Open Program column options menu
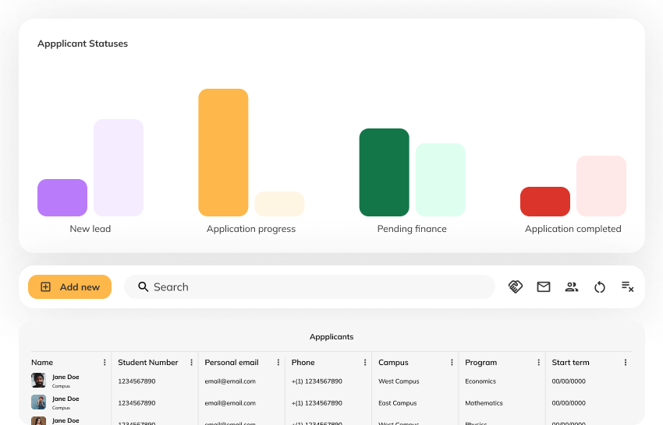663x425 pixels. (538, 363)
